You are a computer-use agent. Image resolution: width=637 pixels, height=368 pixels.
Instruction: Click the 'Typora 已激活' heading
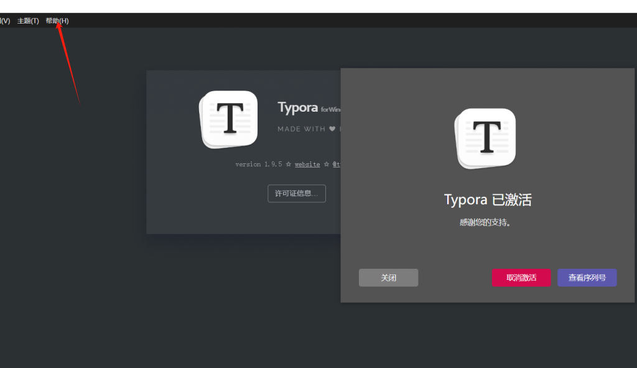(x=488, y=200)
